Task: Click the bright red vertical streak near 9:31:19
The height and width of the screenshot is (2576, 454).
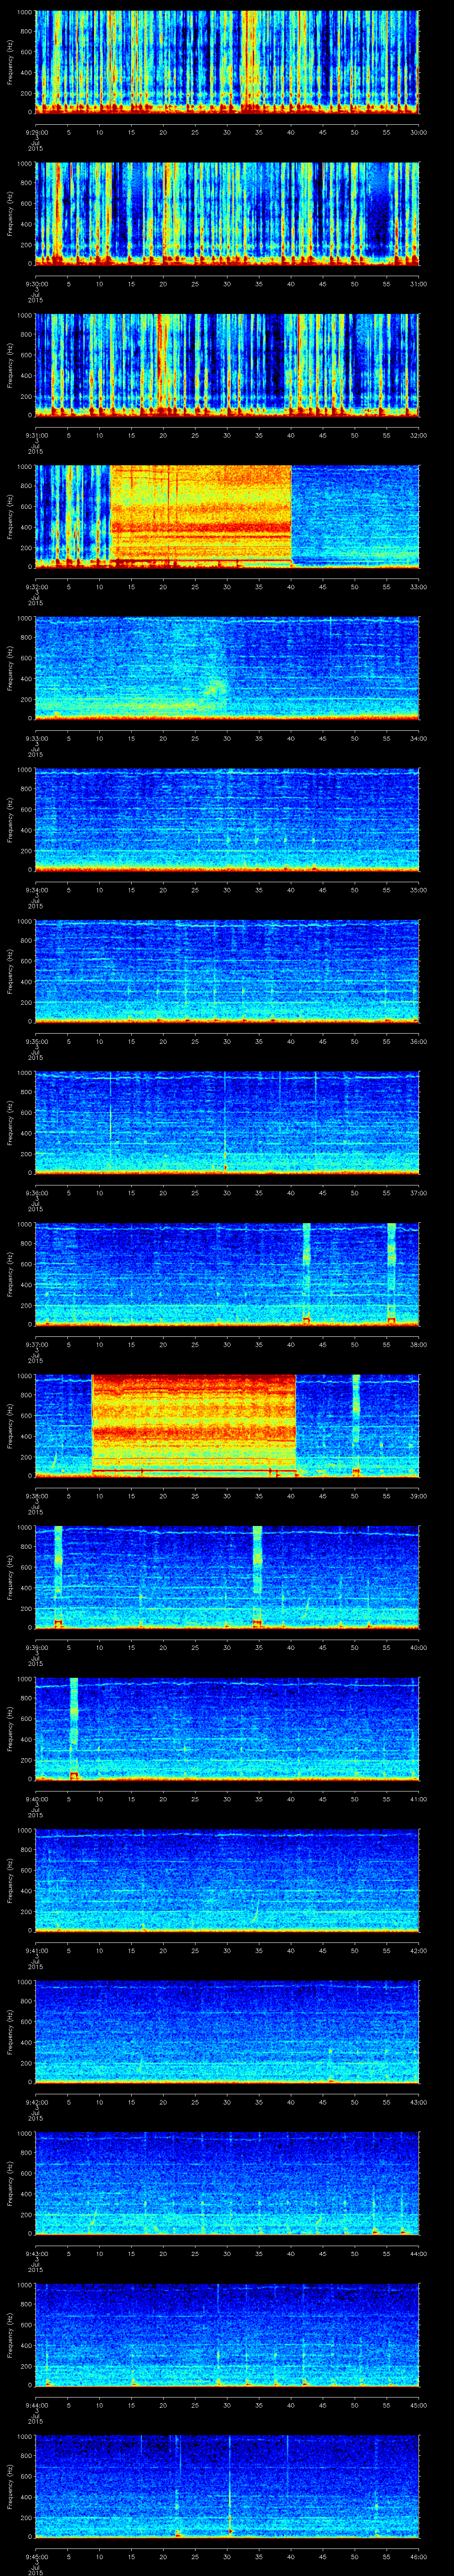Action: 160,362
